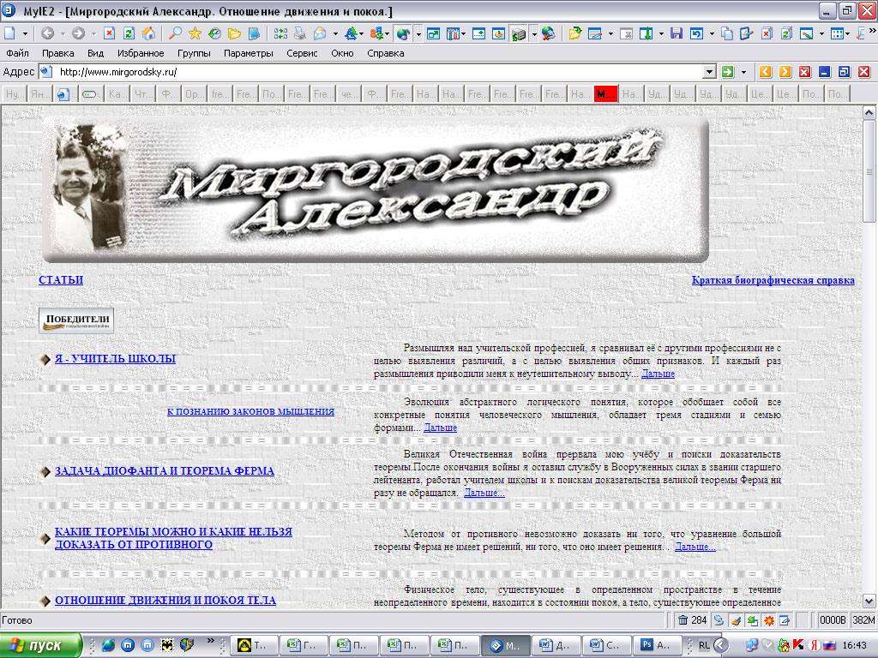Screen dimensions: 878x658
Task: Click the History clock icon
Action: [213, 33]
